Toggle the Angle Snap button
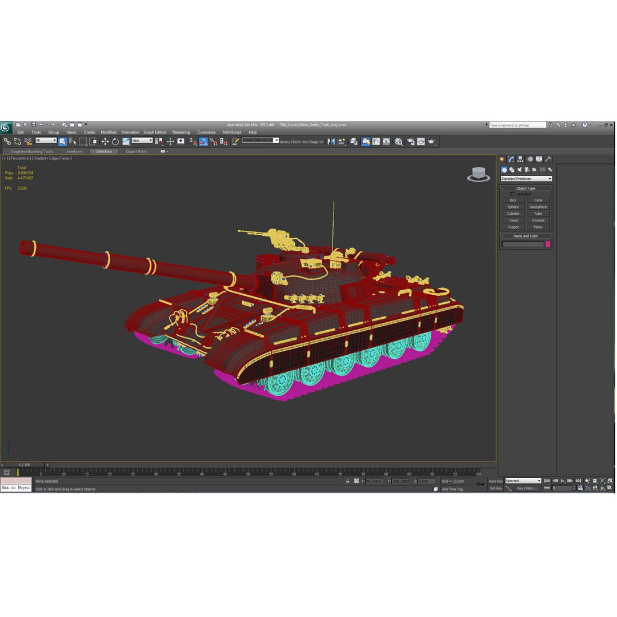Image resolution: width=617 pixels, height=617 pixels. coord(203,141)
